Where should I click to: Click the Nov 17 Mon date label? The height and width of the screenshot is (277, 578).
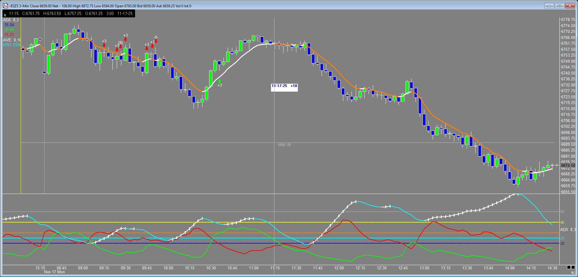pyautogui.click(x=54, y=272)
